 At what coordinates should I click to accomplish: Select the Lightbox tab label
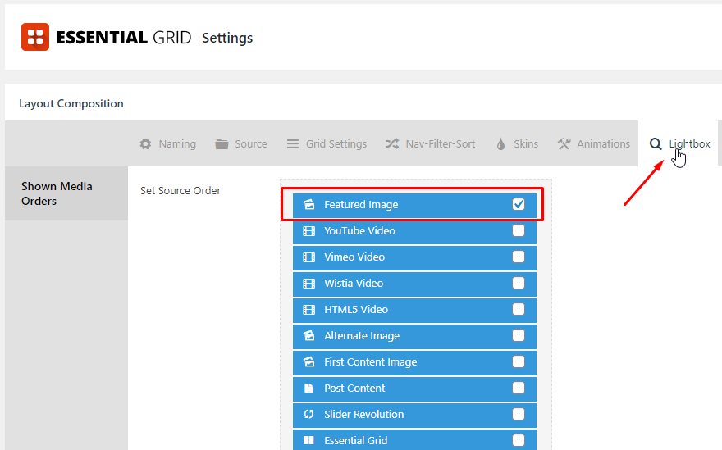pos(689,144)
